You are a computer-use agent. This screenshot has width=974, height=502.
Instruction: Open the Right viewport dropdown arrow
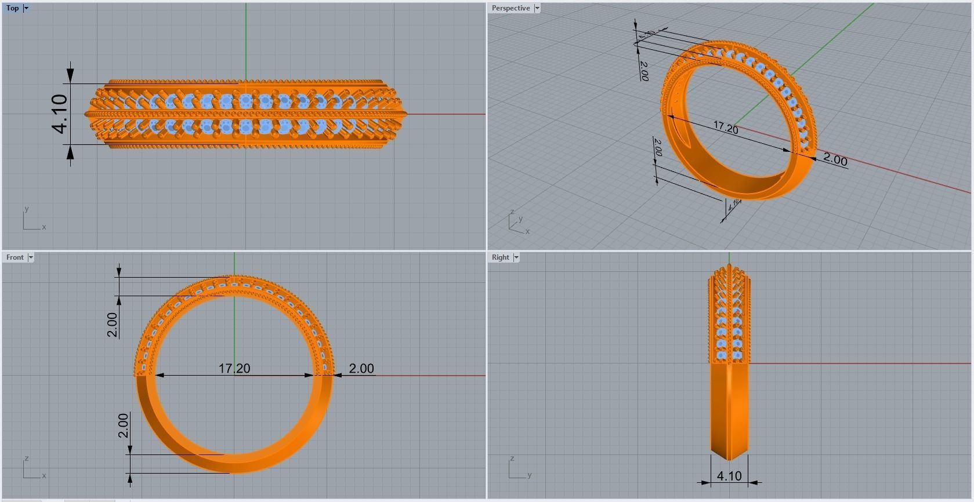click(x=516, y=257)
